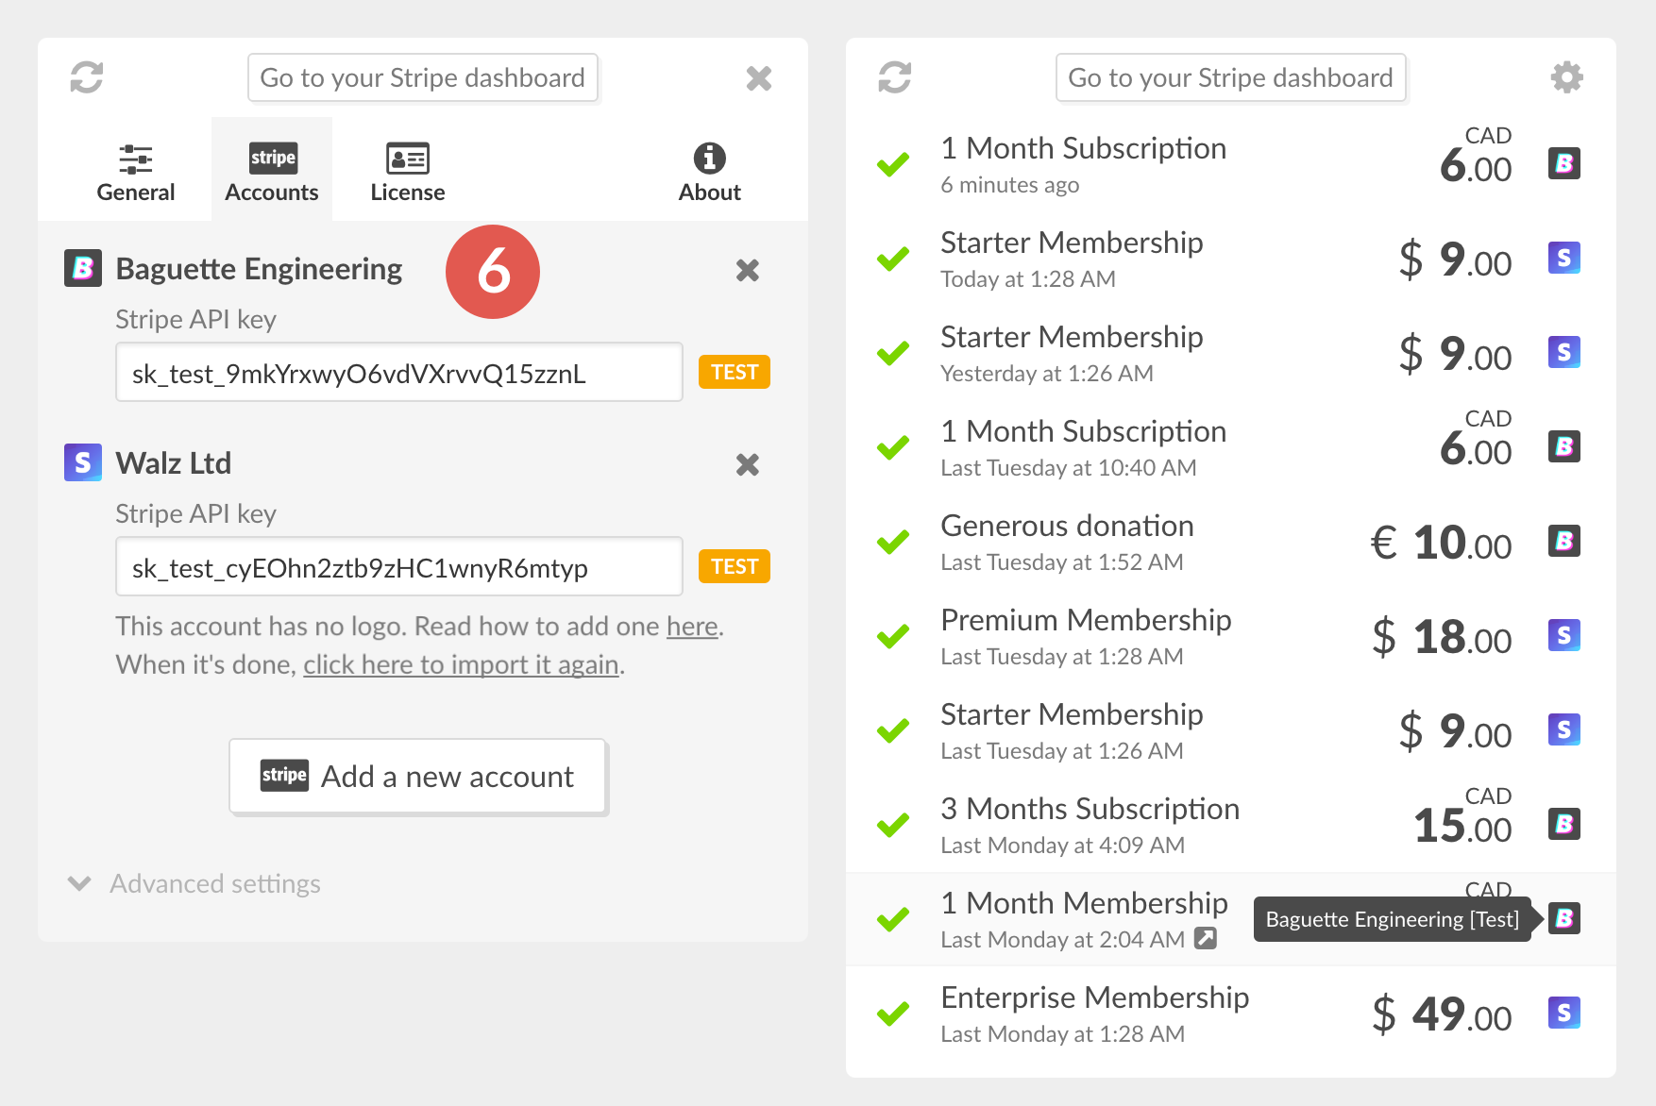The height and width of the screenshot is (1106, 1656).
Task: Click the TEST badge for Baguette Engineering
Action: coord(735,372)
